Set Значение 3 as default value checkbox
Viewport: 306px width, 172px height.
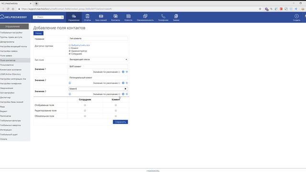tap(119, 94)
